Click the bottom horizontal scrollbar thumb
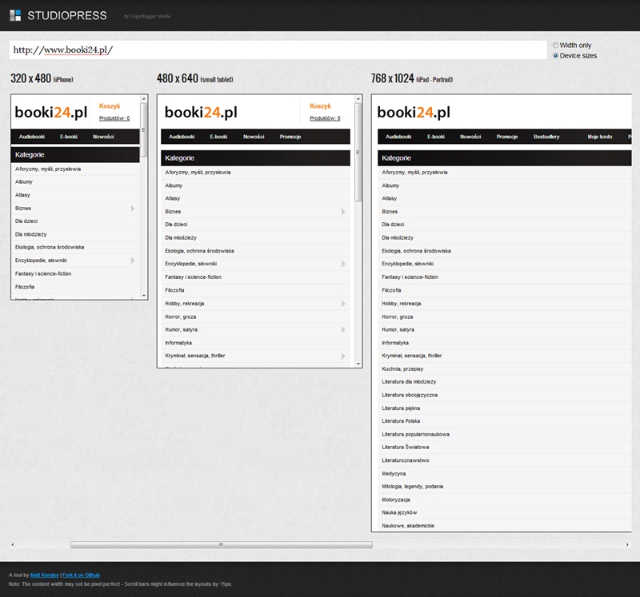This screenshot has height=597, width=640. click(x=221, y=545)
